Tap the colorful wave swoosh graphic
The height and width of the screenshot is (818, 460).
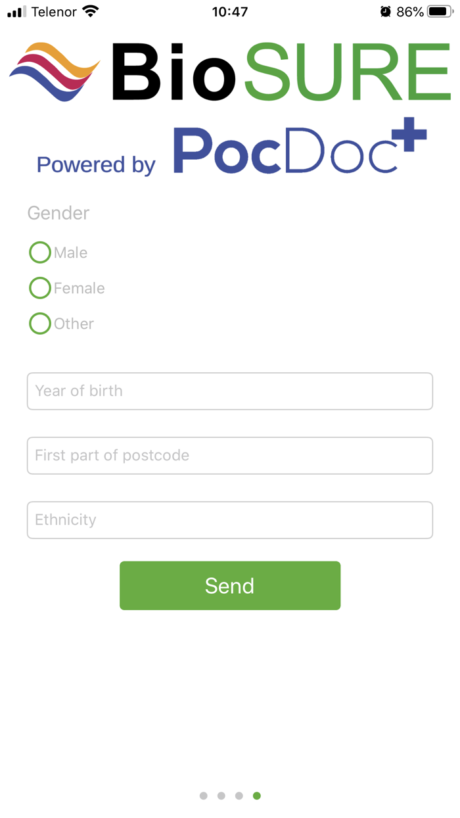coord(54,70)
